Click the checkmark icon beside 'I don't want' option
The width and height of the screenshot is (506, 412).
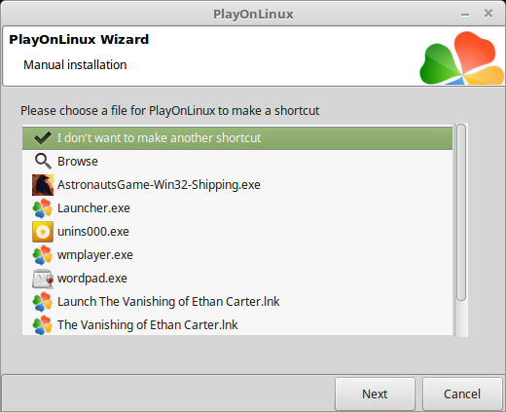click(x=43, y=138)
